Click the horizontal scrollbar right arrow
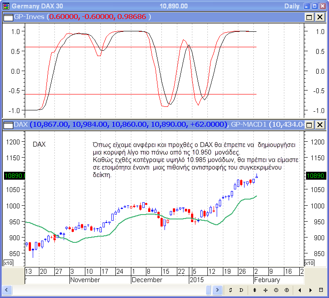 click(x=217, y=290)
